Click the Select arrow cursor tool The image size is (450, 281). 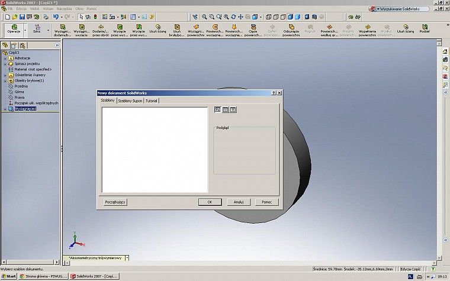81,17
